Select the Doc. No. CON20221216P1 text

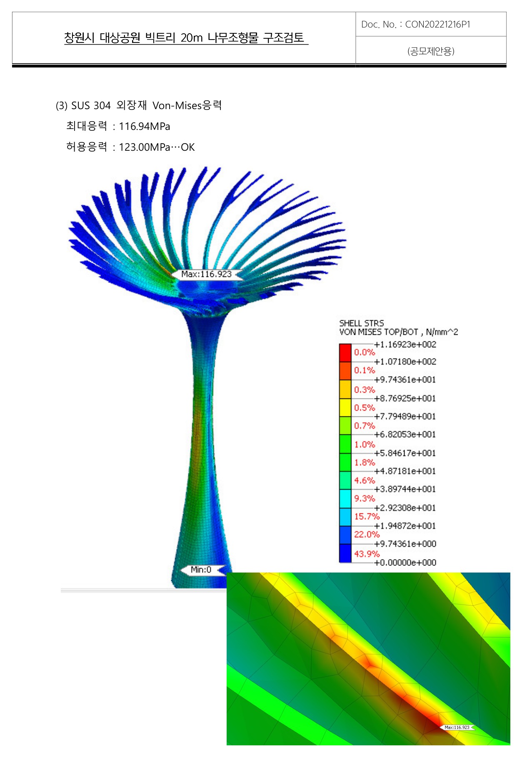[x=416, y=25]
